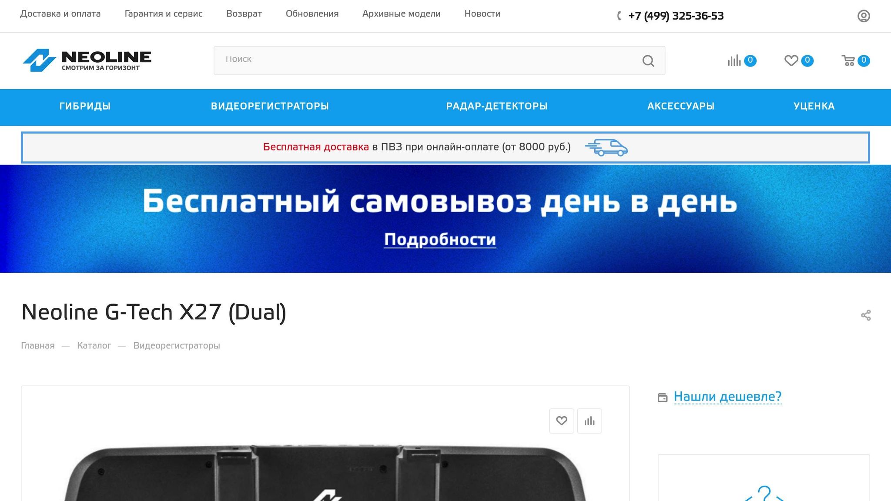Open the shopping cart icon
Screen dimensions: 891x501
[x=848, y=61]
